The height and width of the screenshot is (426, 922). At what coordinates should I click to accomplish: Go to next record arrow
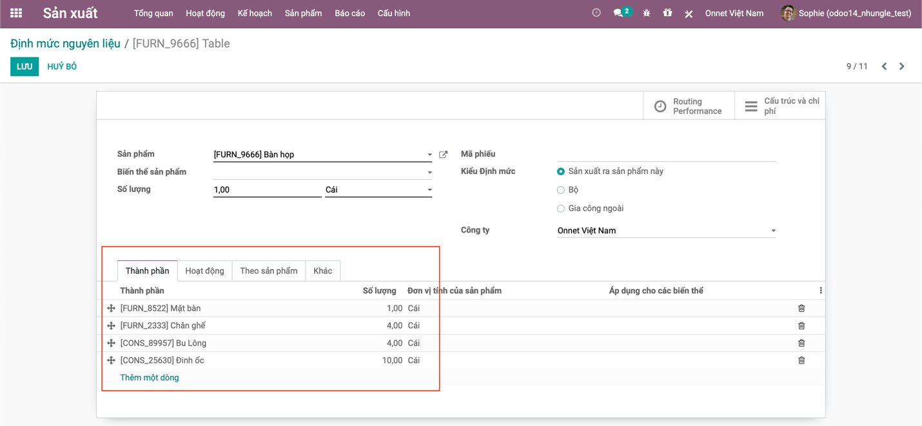902,66
